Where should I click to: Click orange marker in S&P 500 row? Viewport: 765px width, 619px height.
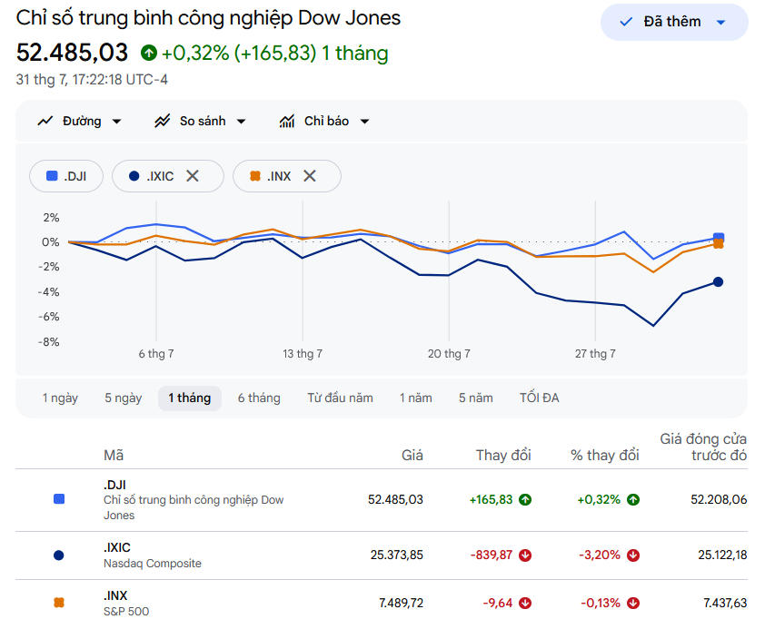(x=59, y=603)
